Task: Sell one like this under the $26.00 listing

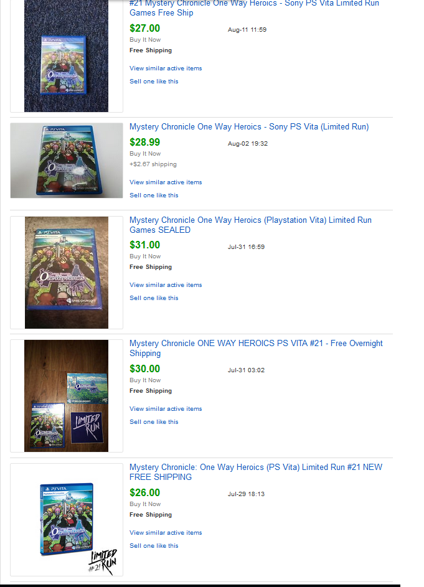Action: [x=154, y=546]
